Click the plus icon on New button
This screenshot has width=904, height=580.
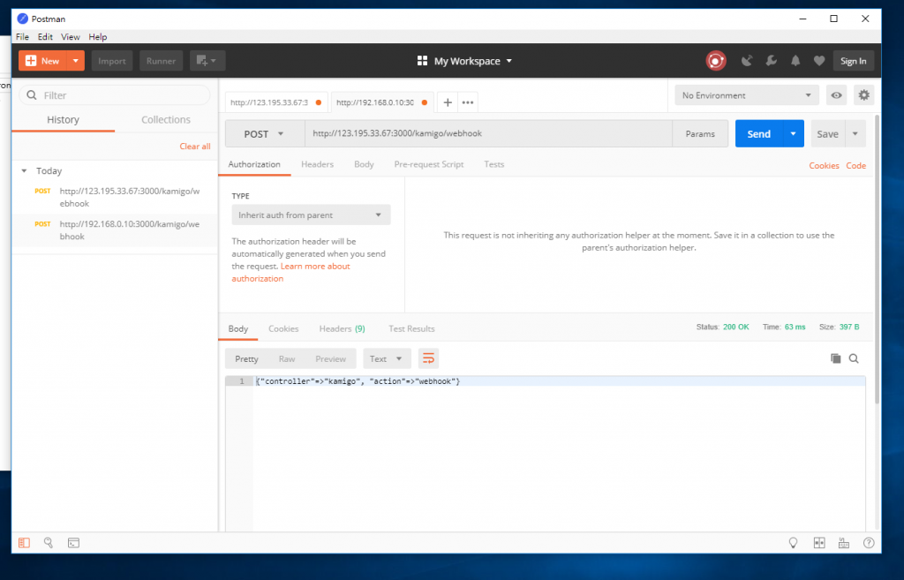coord(31,61)
